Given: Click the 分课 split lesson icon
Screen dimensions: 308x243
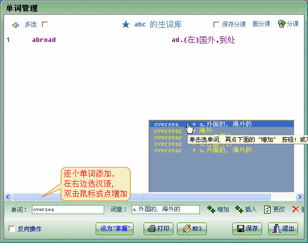Looking at the screenshot, I should pos(282,24).
